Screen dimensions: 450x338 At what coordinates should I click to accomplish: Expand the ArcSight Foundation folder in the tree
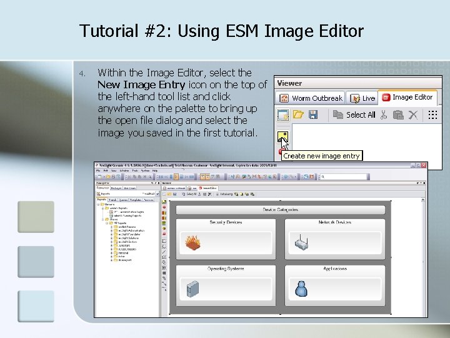[111, 234]
